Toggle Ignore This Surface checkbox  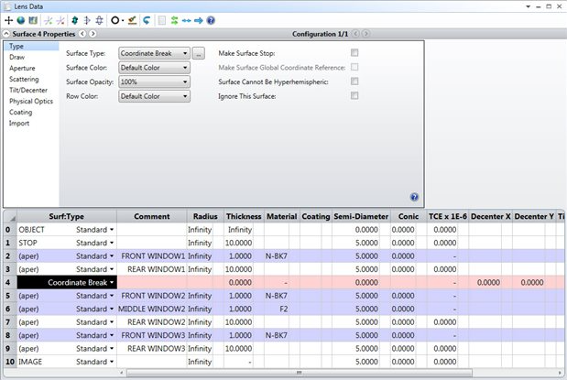click(354, 95)
